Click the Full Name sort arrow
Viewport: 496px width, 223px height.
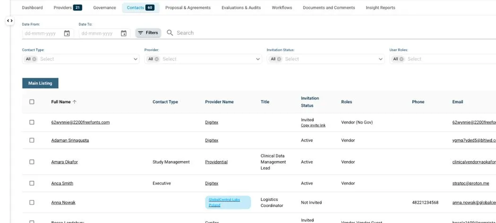75,102
